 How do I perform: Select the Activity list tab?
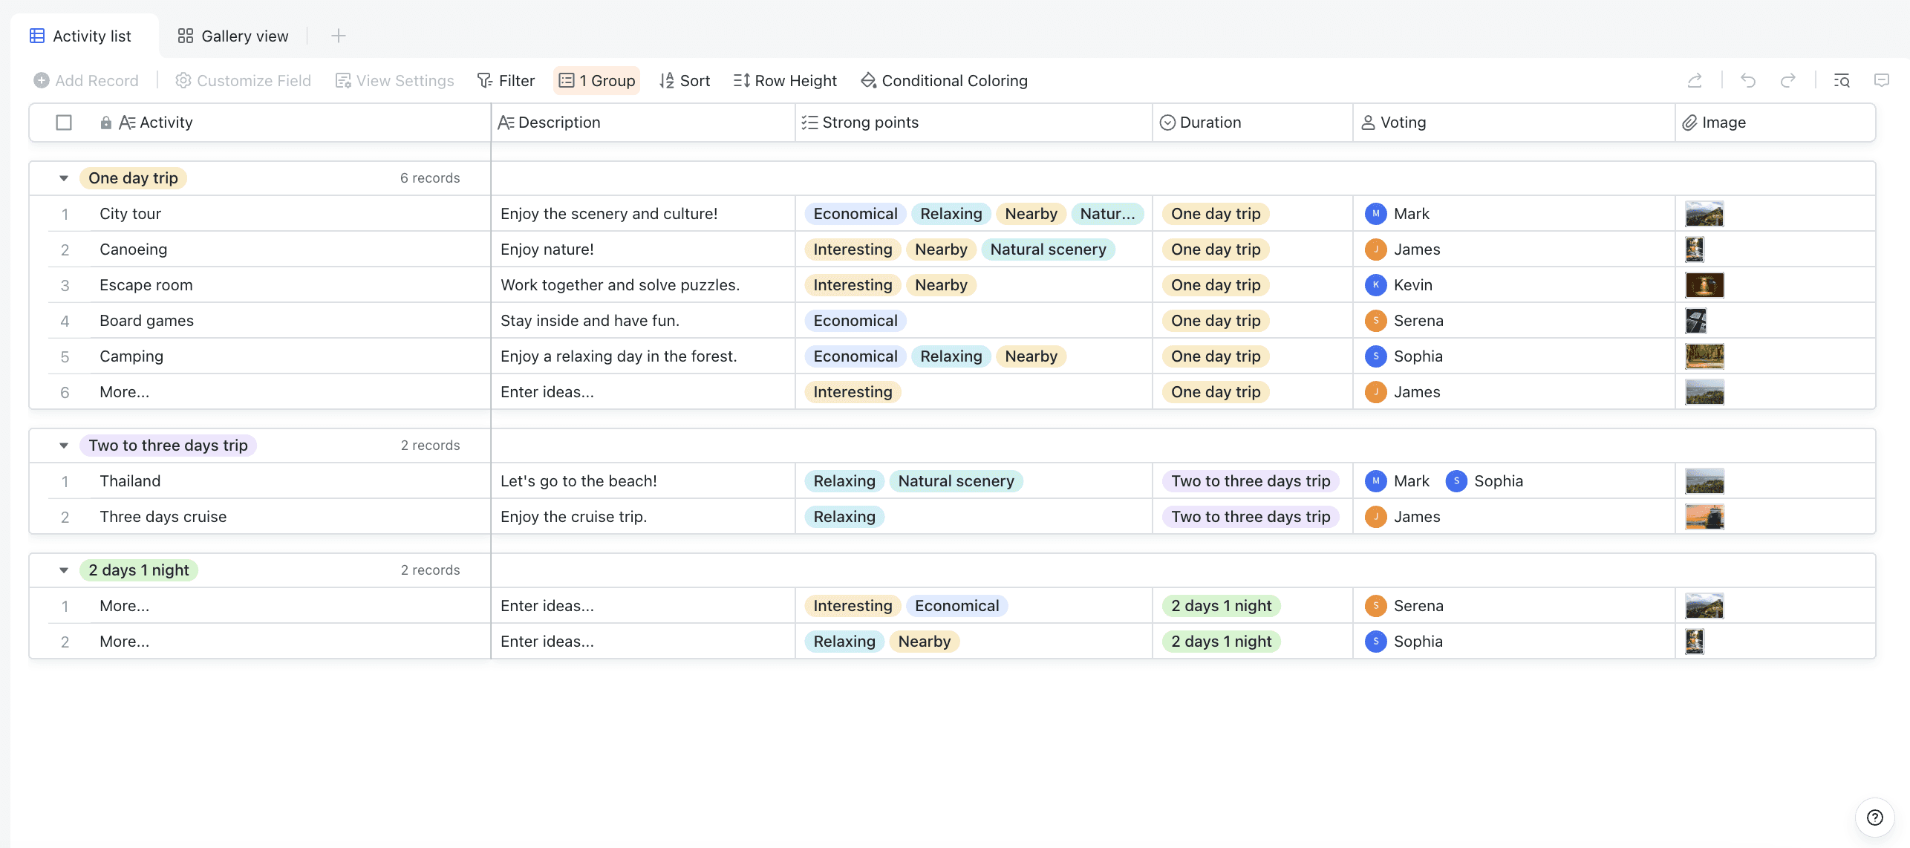pos(80,36)
